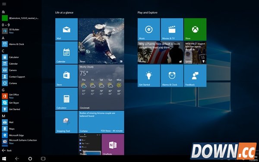Go Back from the all apps list
Image resolution: width=259 pixels, height=162 pixels.
[x=7, y=150]
